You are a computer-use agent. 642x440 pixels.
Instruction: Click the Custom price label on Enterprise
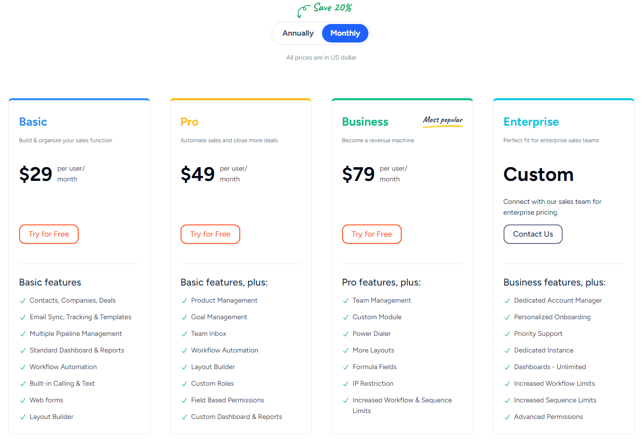click(x=538, y=175)
